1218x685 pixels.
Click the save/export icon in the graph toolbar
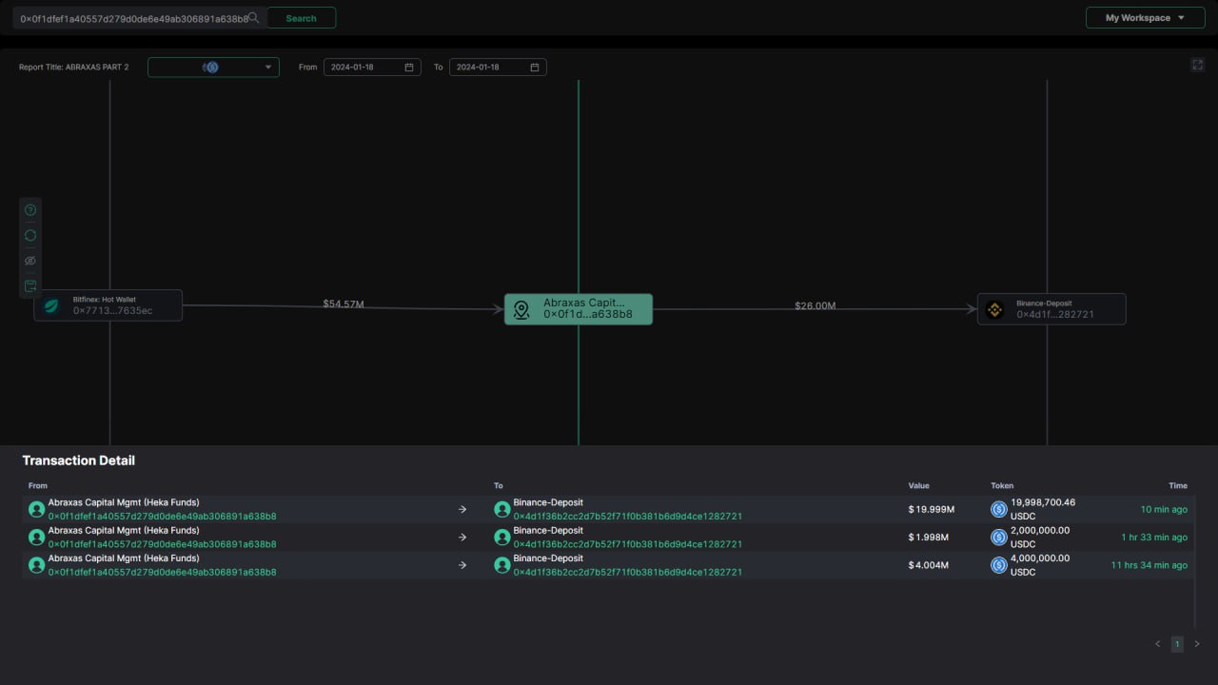pos(30,285)
